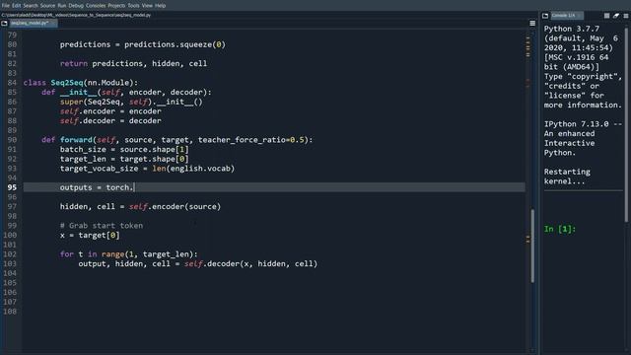Open the console tab browser icon
Viewport: 631px width, 355px height.
[x=545, y=16]
